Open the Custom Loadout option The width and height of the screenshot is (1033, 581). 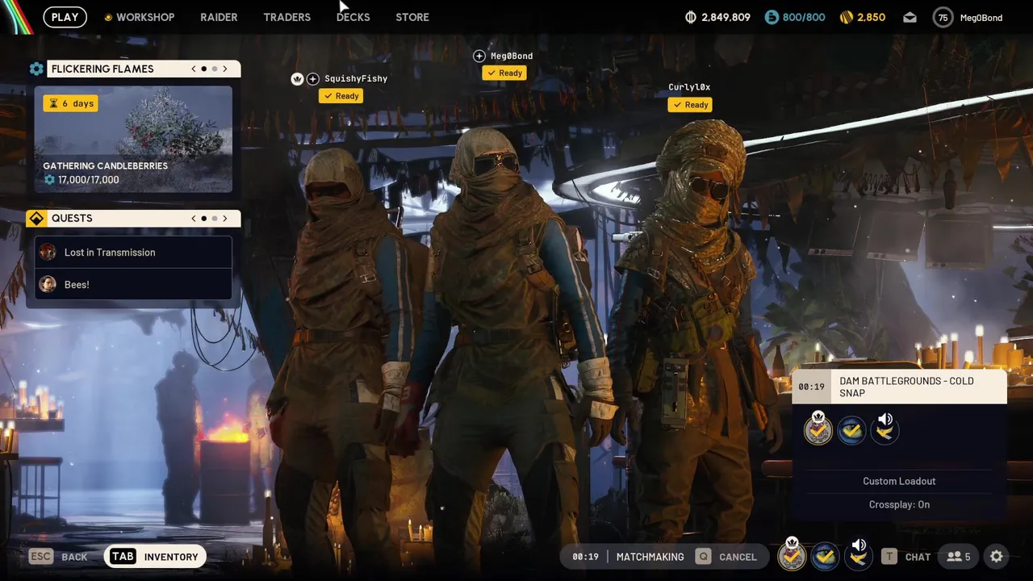899,481
